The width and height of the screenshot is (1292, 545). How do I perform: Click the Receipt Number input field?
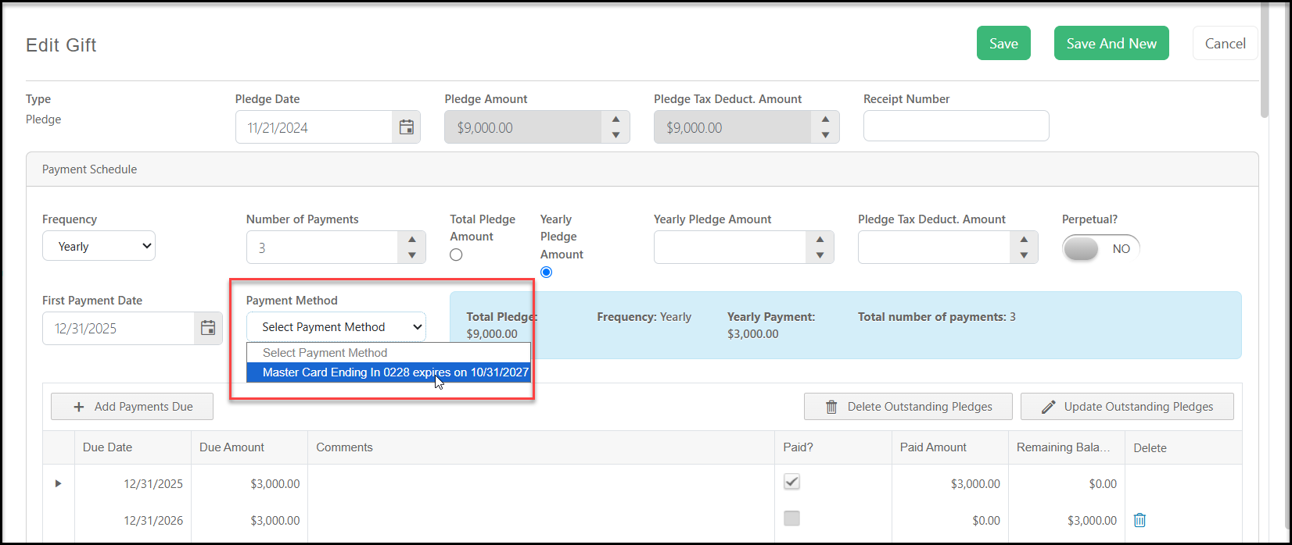956,126
